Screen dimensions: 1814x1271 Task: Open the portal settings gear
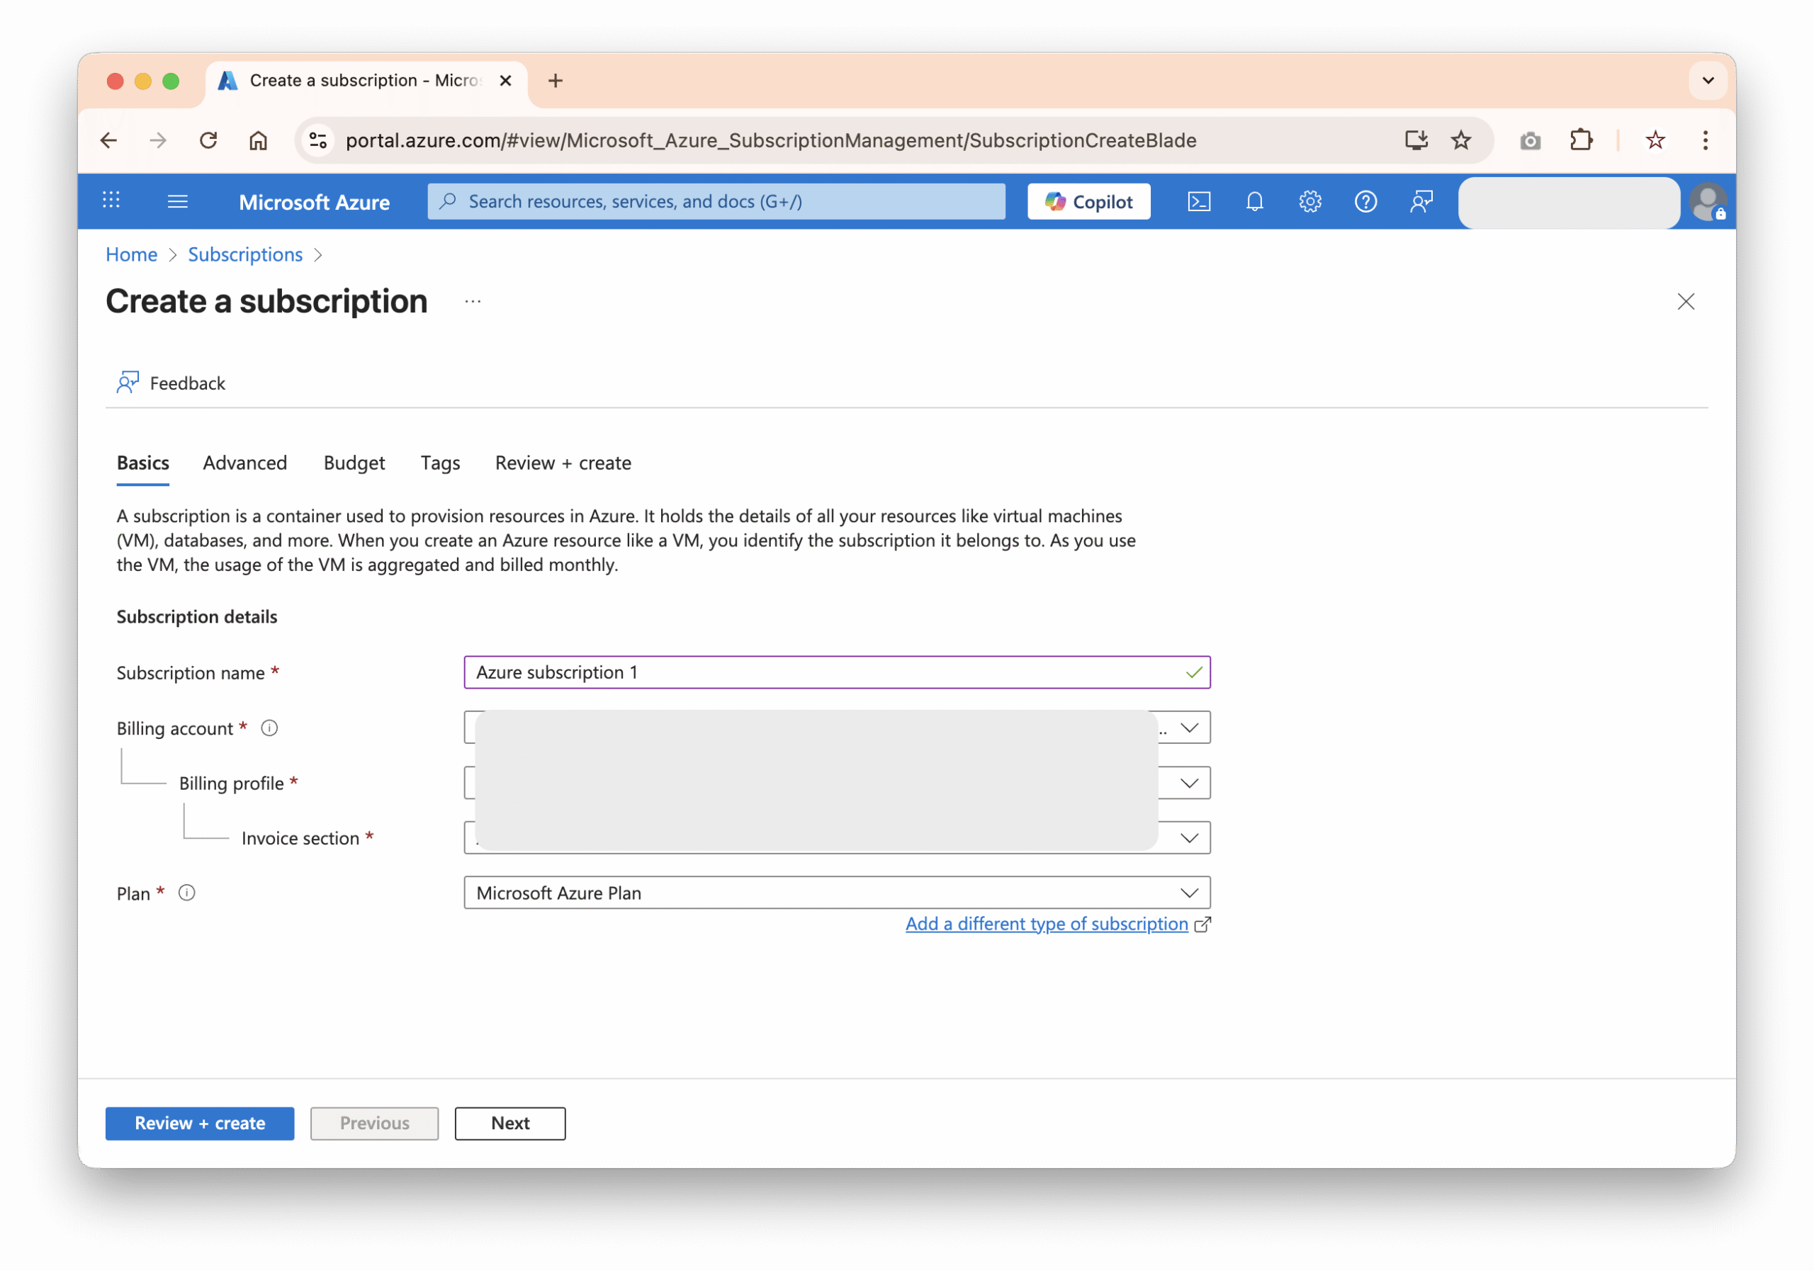coord(1310,201)
